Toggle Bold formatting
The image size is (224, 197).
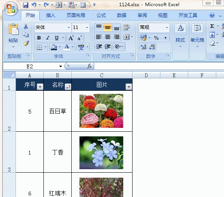39,38
